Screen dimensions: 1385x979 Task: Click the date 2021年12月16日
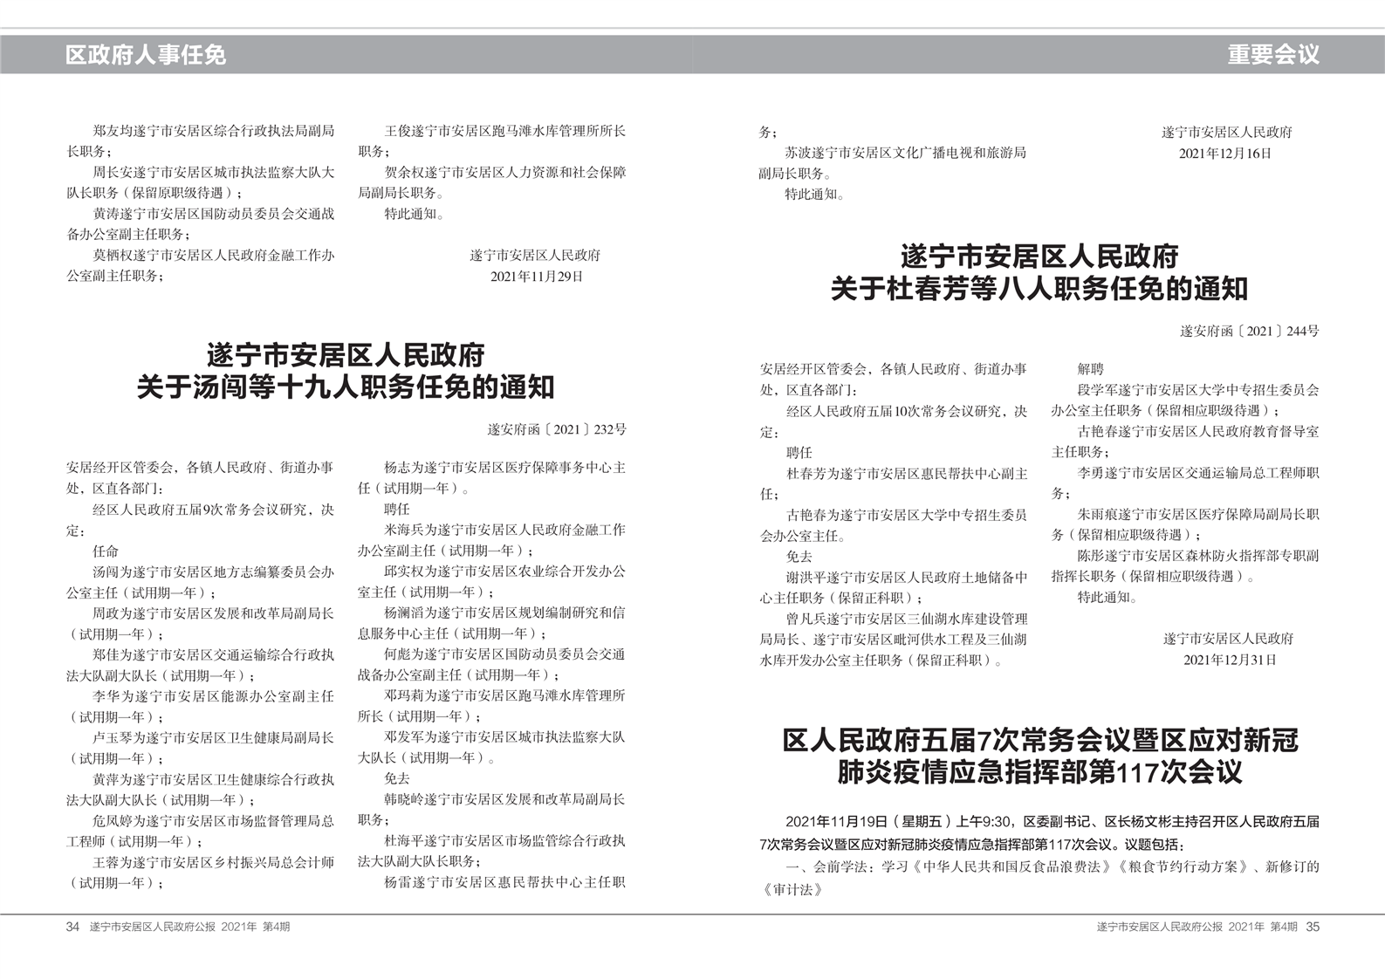(1225, 154)
